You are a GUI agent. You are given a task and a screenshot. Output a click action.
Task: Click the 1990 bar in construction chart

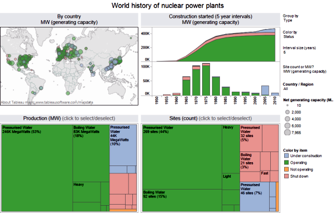236,94
